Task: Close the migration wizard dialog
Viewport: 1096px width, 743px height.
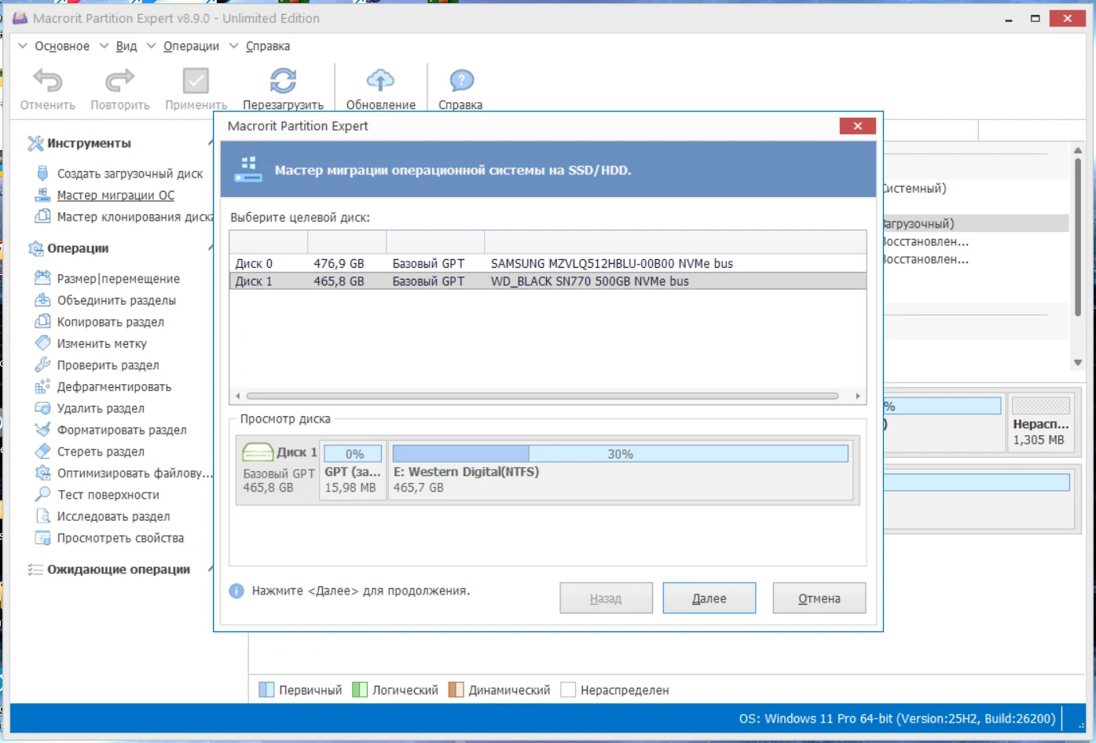Action: pyautogui.click(x=857, y=126)
